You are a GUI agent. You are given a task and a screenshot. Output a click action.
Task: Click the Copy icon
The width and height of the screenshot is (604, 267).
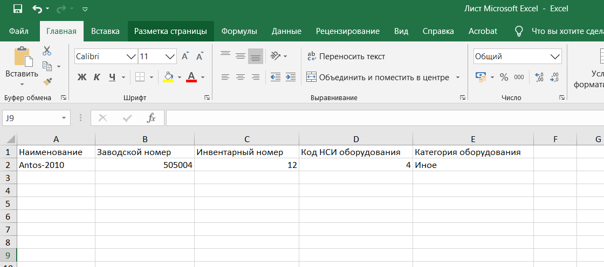coord(47,66)
